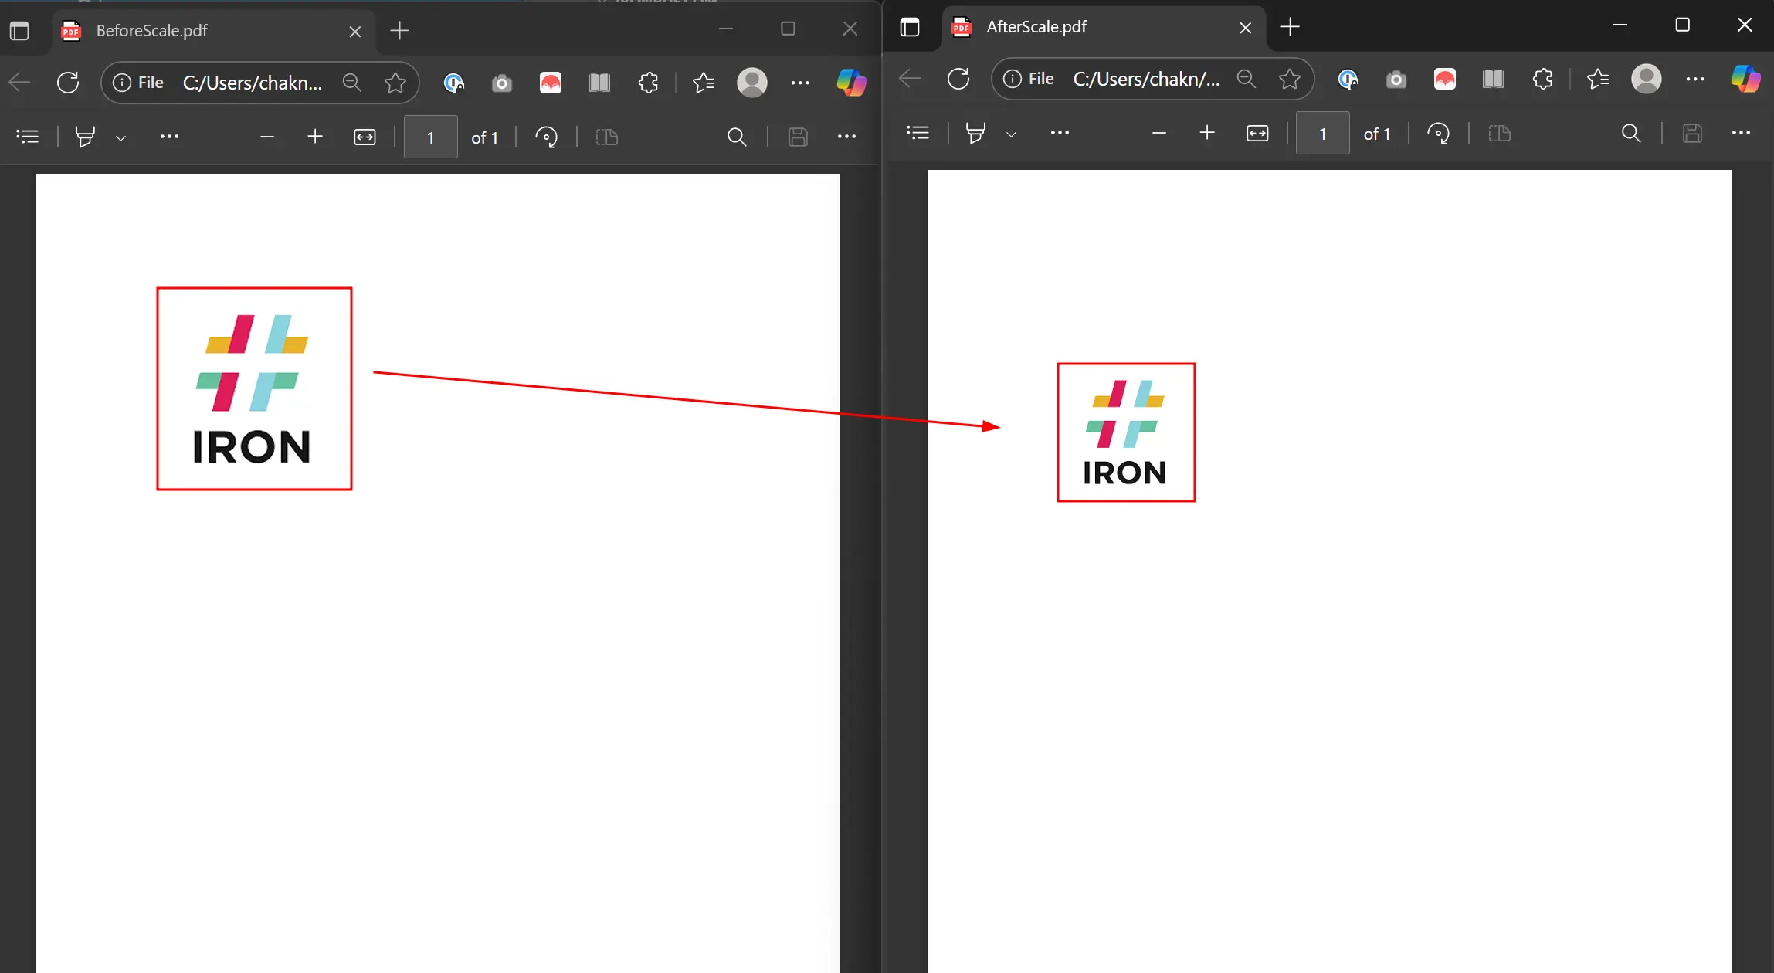
Task: Click screenshot camera icon in left browser toolbar
Action: point(502,83)
